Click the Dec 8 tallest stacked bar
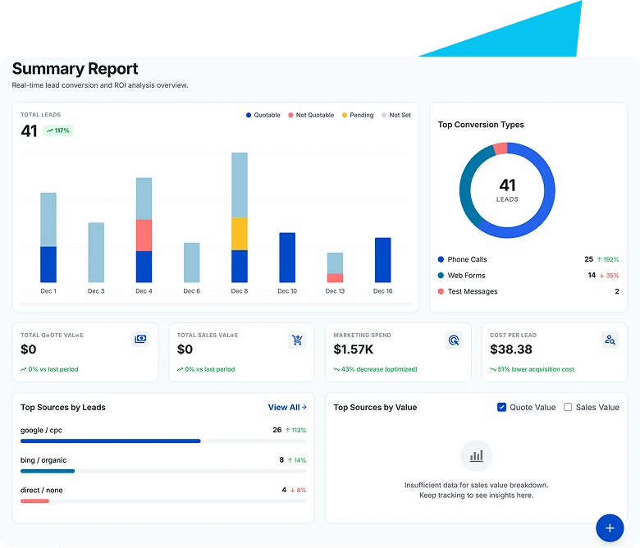Screen dimensions: 640x548 (240, 217)
